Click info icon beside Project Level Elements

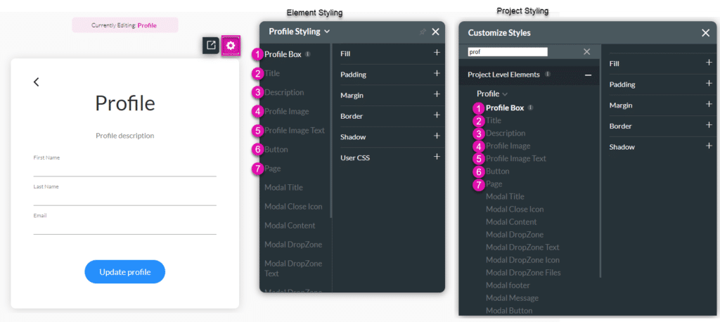pyautogui.click(x=548, y=75)
